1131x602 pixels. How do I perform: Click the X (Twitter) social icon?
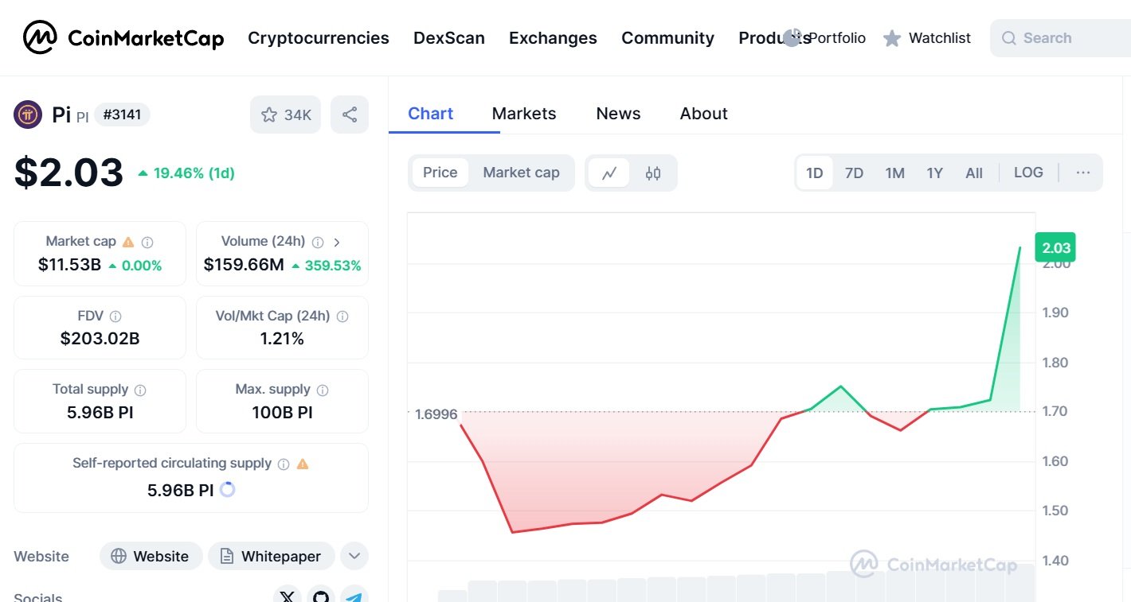288,595
